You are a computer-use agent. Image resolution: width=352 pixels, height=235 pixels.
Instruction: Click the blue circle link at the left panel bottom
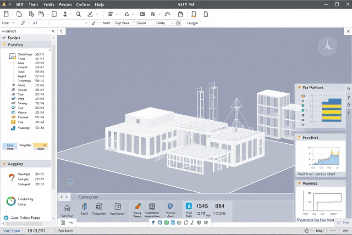(x=6, y=218)
